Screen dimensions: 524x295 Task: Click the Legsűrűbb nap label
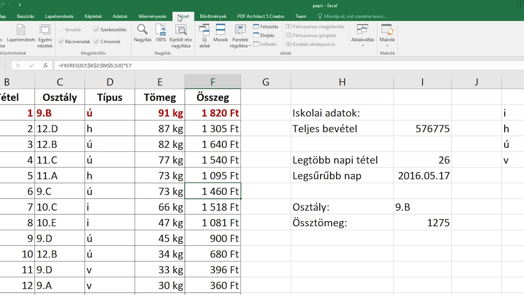tap(342, 176)
